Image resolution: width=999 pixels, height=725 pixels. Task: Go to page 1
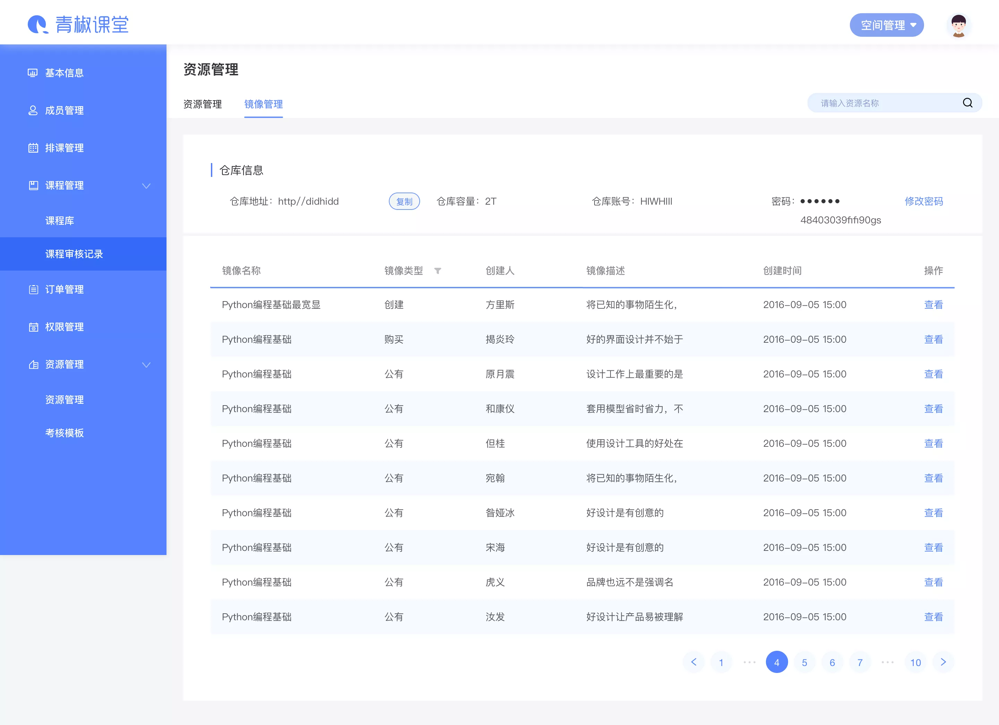pos(721,662)
